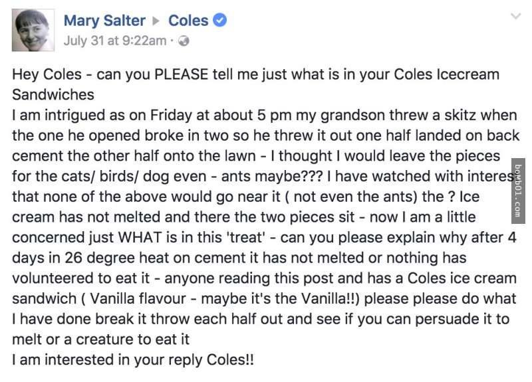Click the line starting 'I am intrigued as on Friday'
This screenshot has width=532, height=382.
coord(265,115)
